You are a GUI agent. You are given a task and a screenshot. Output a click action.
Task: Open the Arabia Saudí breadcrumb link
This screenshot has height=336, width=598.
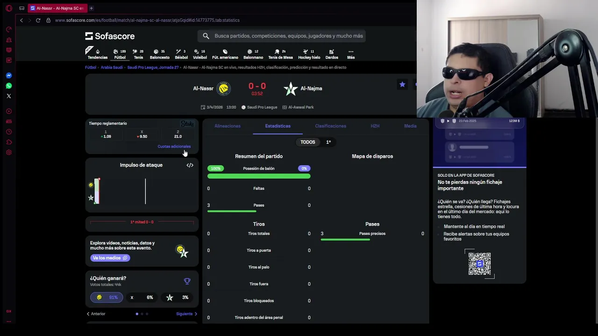click(112, 67)
